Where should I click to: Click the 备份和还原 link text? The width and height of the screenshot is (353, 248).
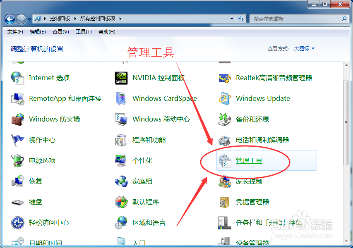[x=252, y=119]
